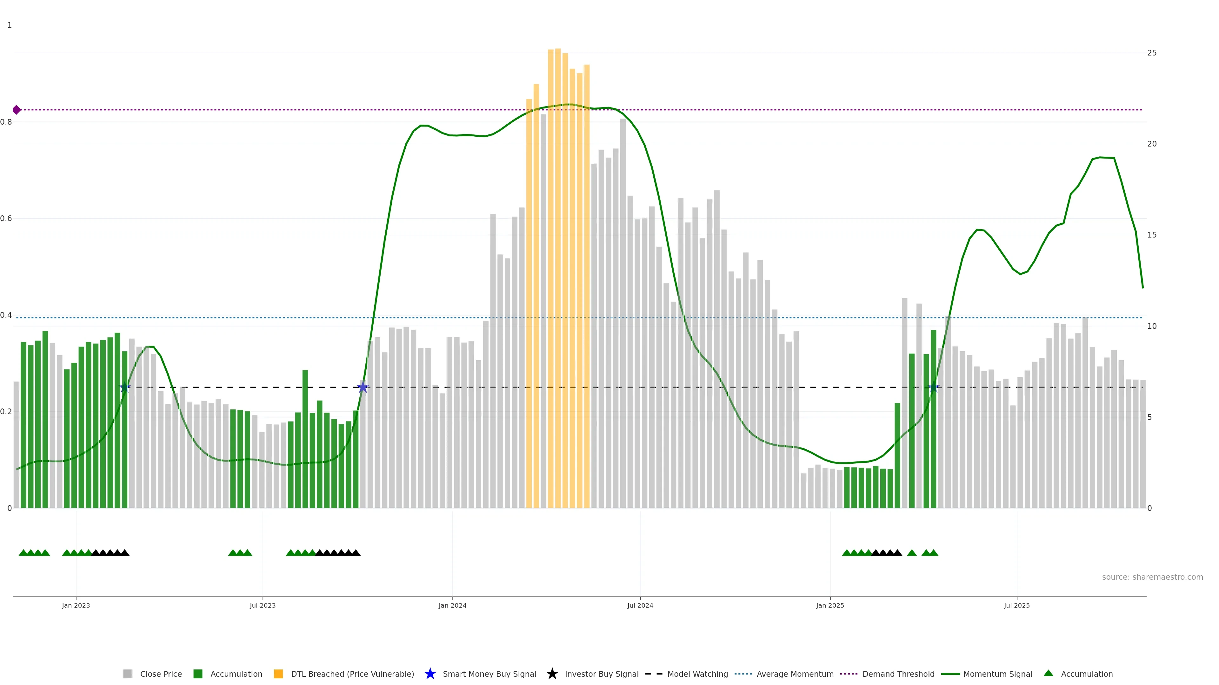Click the momentum line's final endpoint
The image size is (1219, 685).
pos(1142,287)
